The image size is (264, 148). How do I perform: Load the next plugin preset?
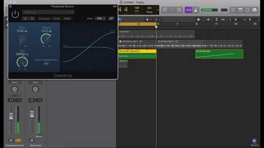[x=32, y=18]
